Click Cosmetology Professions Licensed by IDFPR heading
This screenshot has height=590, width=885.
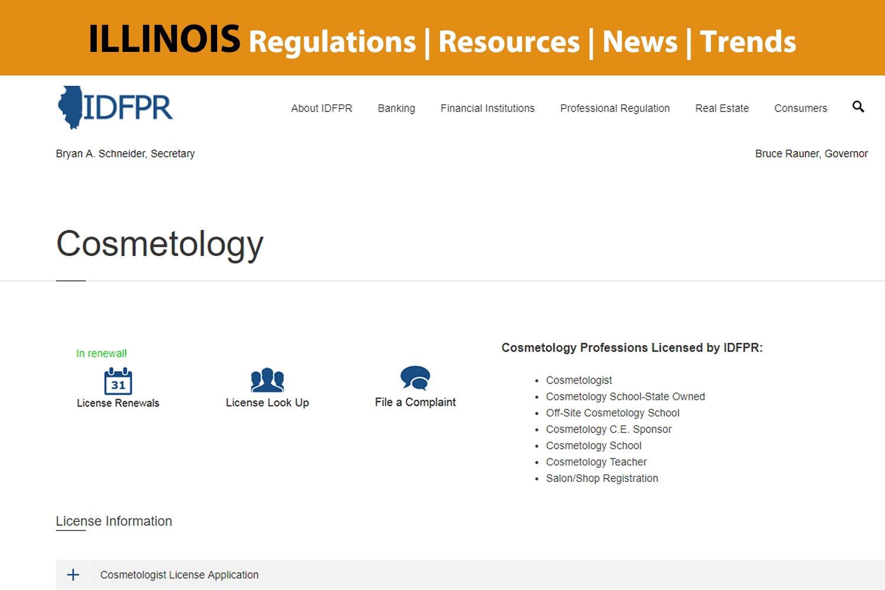[632, 348]
